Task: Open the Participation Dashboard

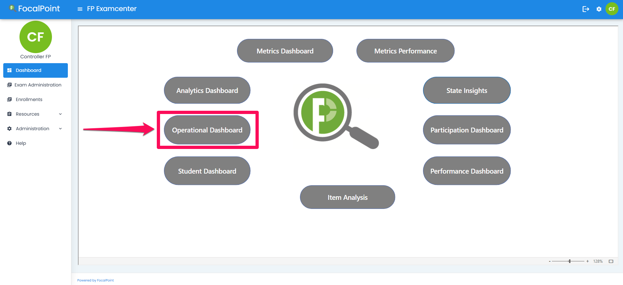Action: [467, 130]
